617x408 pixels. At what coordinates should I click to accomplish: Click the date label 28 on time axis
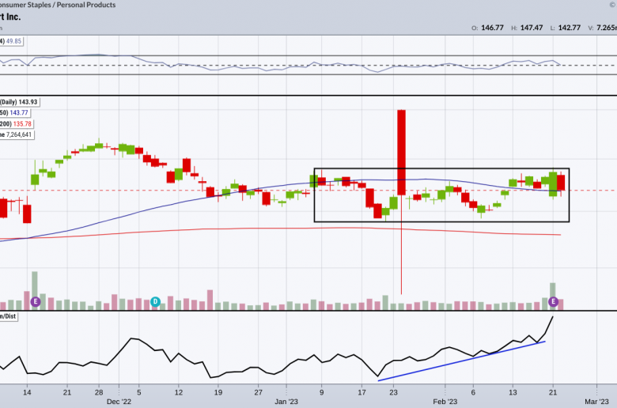pyautogui.click(x=99, y=392)
